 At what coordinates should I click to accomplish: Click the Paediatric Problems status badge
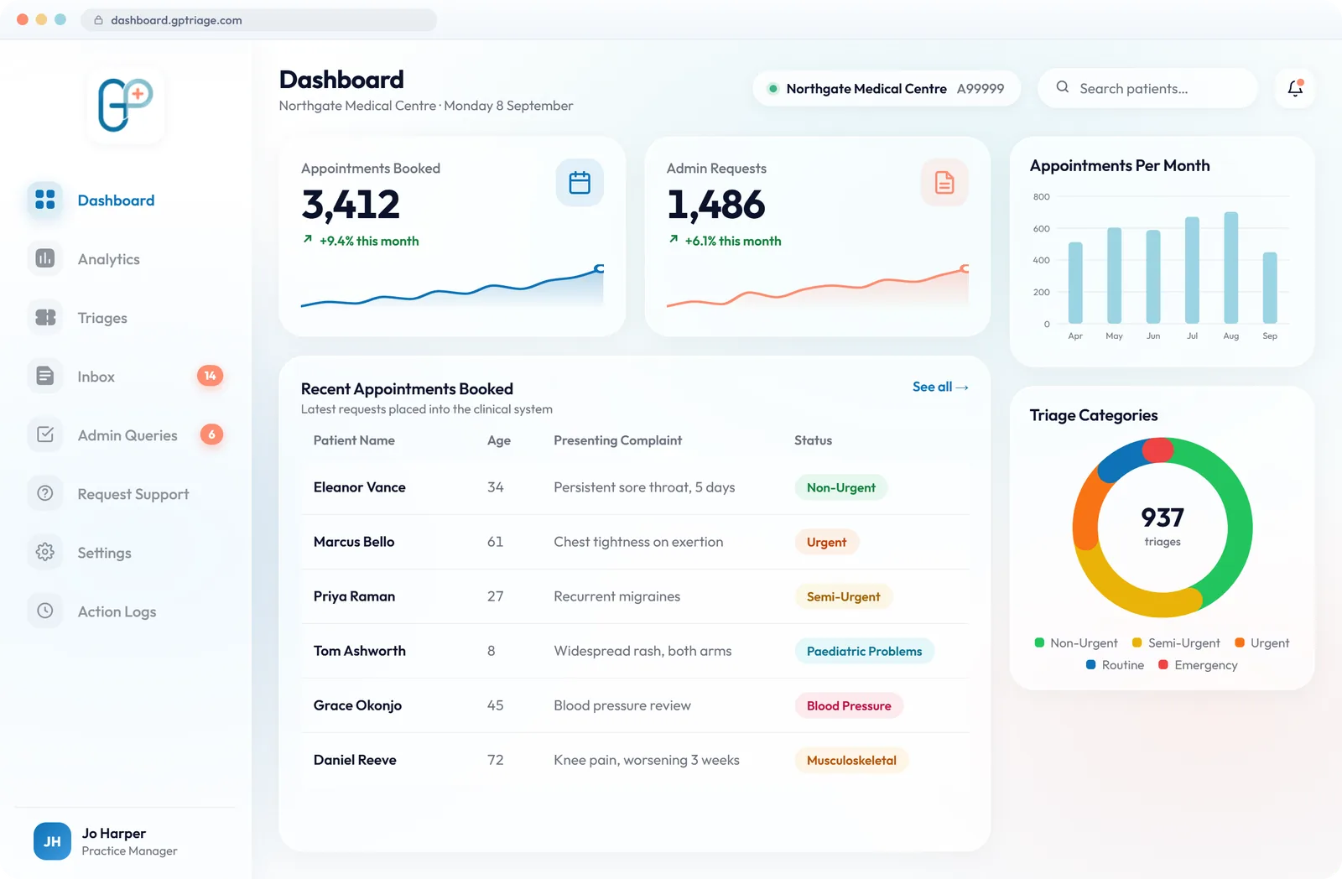coord(864,651)
